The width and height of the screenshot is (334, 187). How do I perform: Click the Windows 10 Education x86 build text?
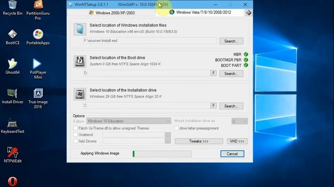(x=133, y=32)
